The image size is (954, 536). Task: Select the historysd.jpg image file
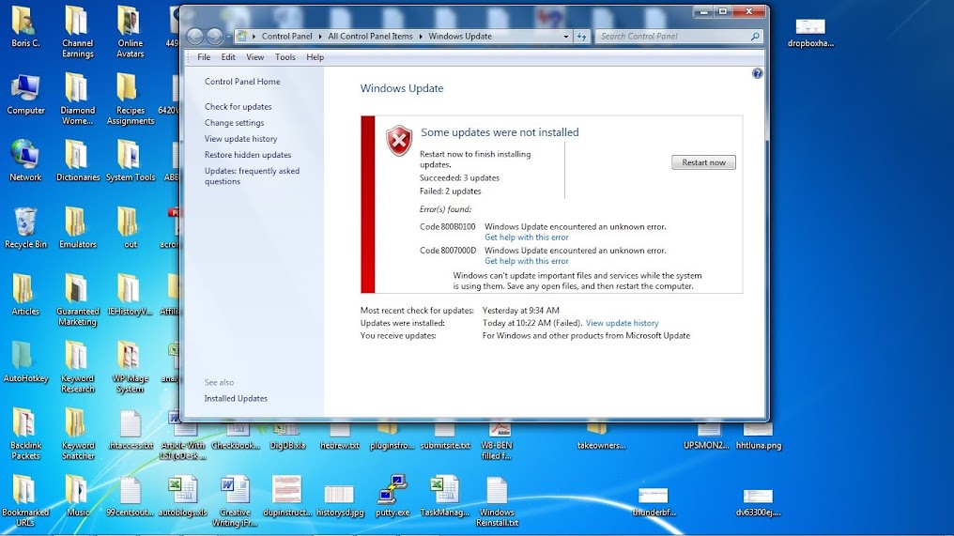(x=340, y=499)
